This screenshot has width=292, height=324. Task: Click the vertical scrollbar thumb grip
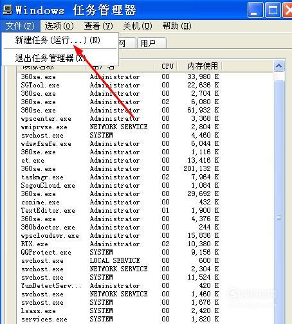click(279, 218)
